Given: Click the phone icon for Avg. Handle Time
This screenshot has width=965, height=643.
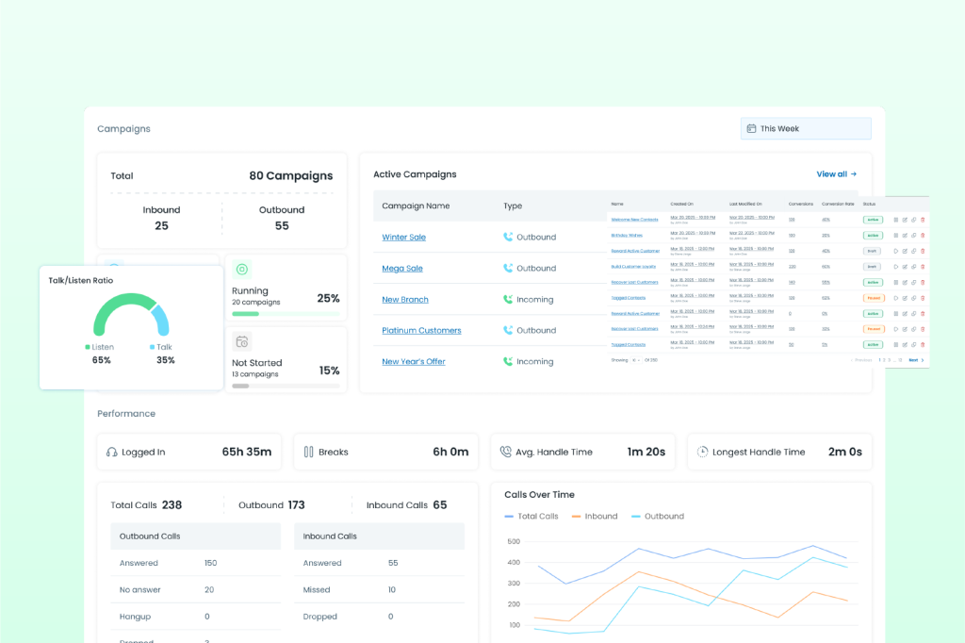Looking at the screenshot, I should tap(505, 453).
